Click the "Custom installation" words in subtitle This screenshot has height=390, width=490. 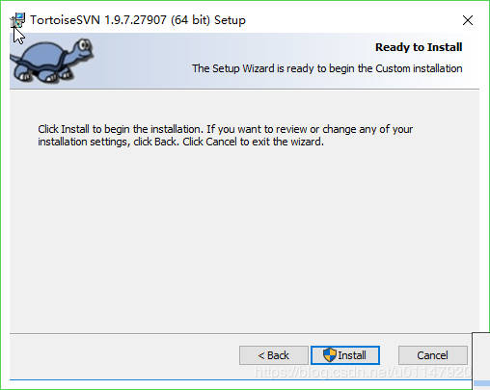pyautogui.click(x=419, y=68)
